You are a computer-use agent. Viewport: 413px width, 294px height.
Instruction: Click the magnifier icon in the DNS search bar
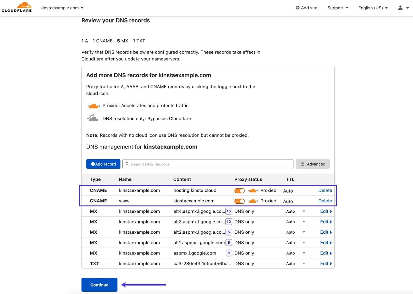128,164
